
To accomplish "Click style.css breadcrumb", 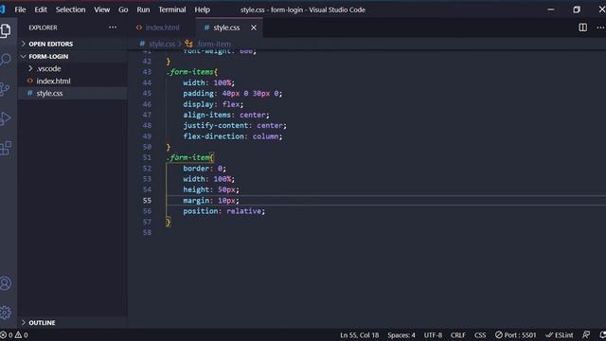I will click(x=162, y=44).
